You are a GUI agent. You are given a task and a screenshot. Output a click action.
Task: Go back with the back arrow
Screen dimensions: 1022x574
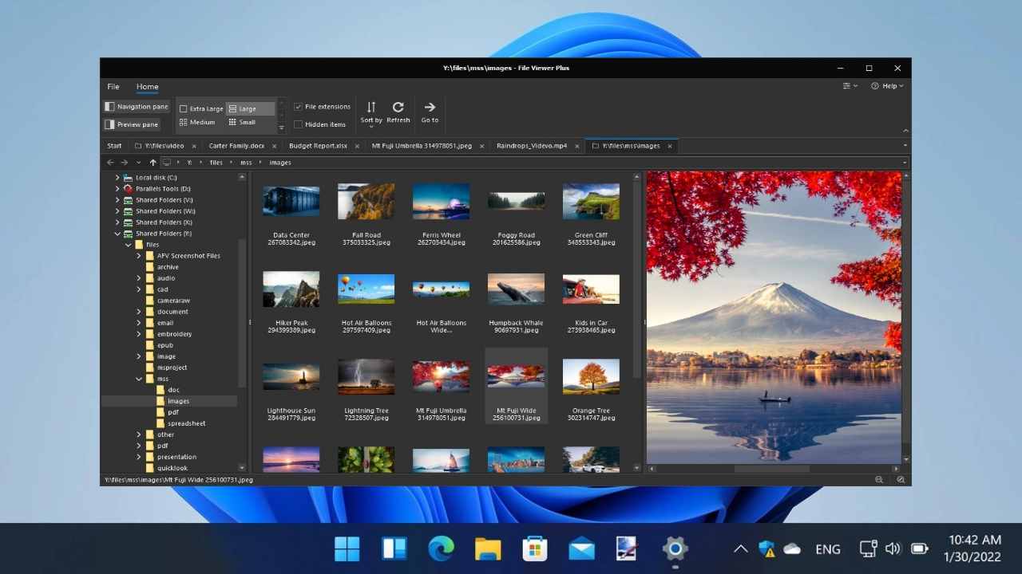pyautogui.click(x=111, y=163)
